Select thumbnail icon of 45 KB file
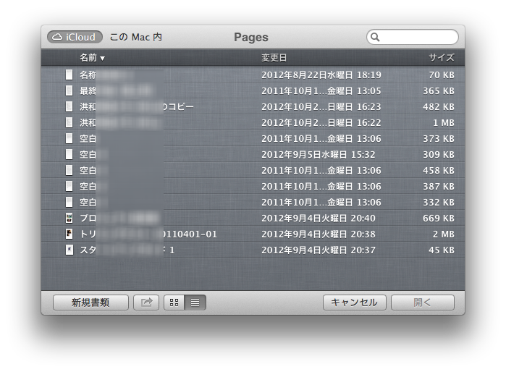The image size is (506, 372). click(69, 250)
